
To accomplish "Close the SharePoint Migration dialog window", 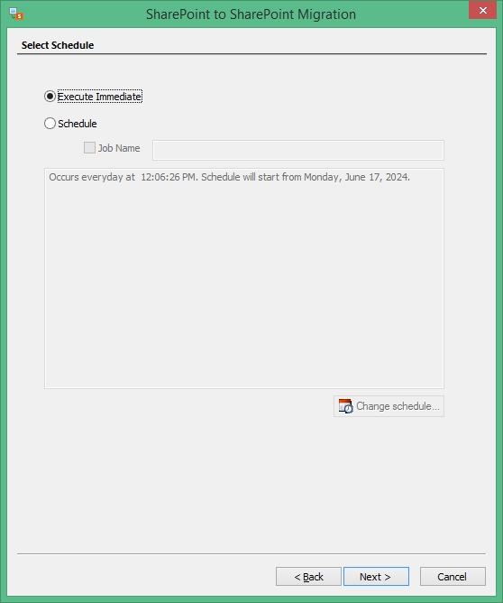I will click(482, 11).
